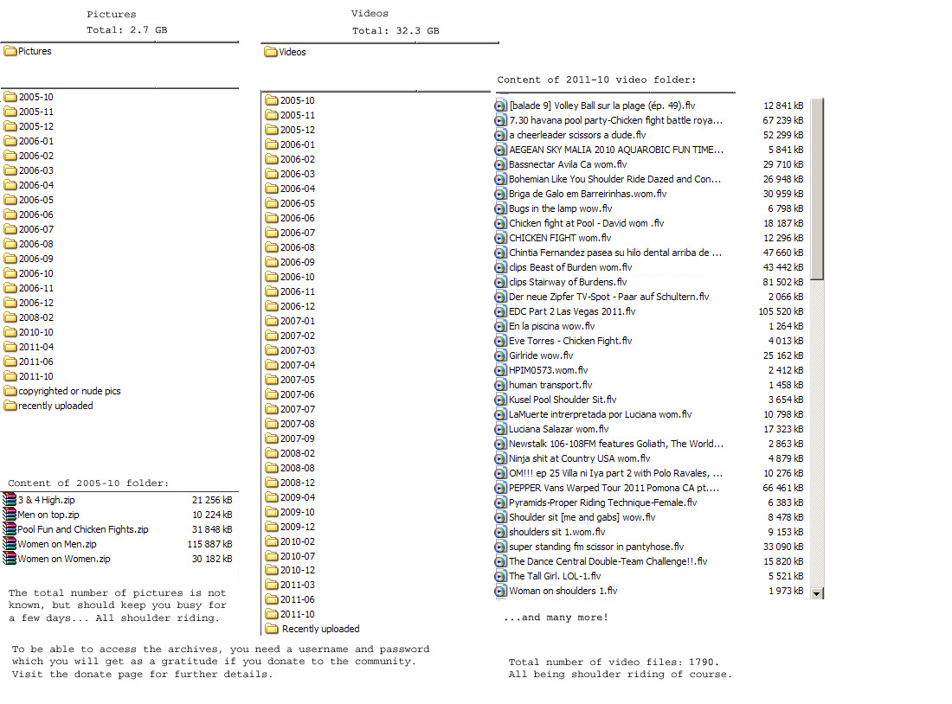952x704 pixels.
Task: Click the '115 887 kB' size of Women on Men.zip
Action: coord(209,544)
